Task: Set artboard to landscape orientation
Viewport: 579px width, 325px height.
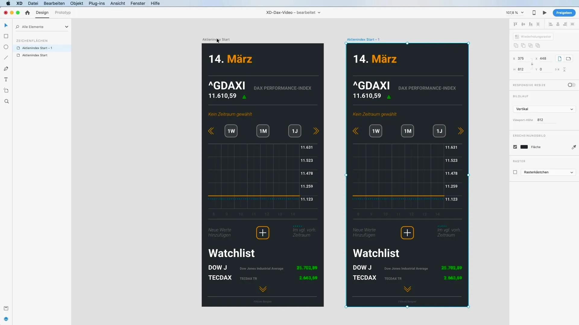Action: point(568,59)
